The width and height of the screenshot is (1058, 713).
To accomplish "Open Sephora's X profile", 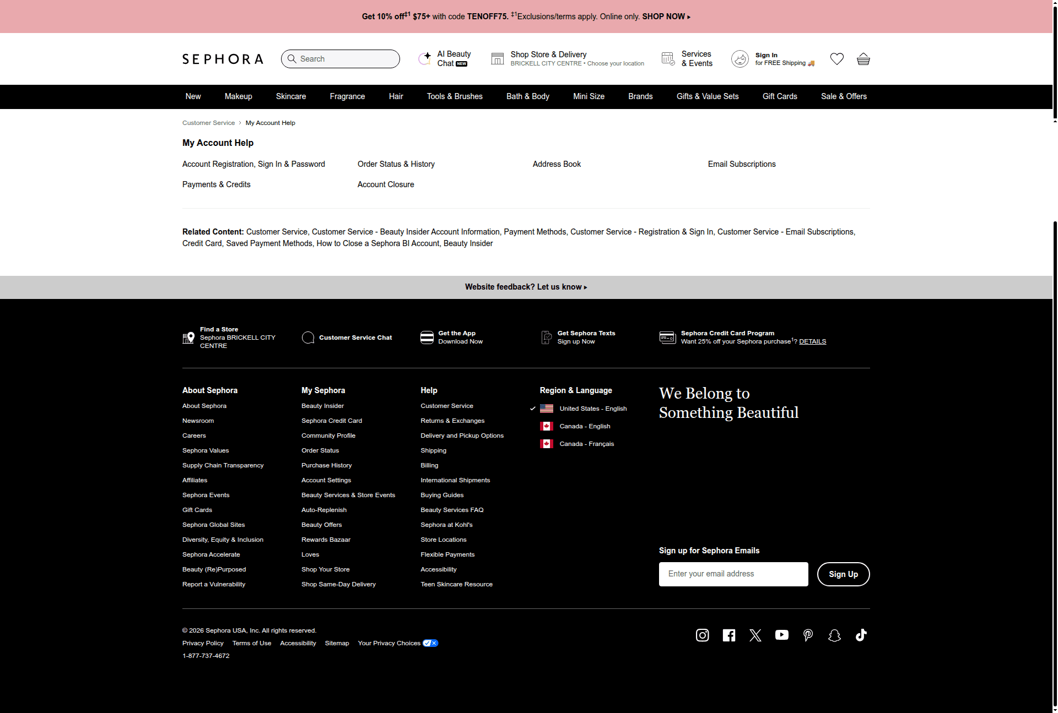I will 755,635.
